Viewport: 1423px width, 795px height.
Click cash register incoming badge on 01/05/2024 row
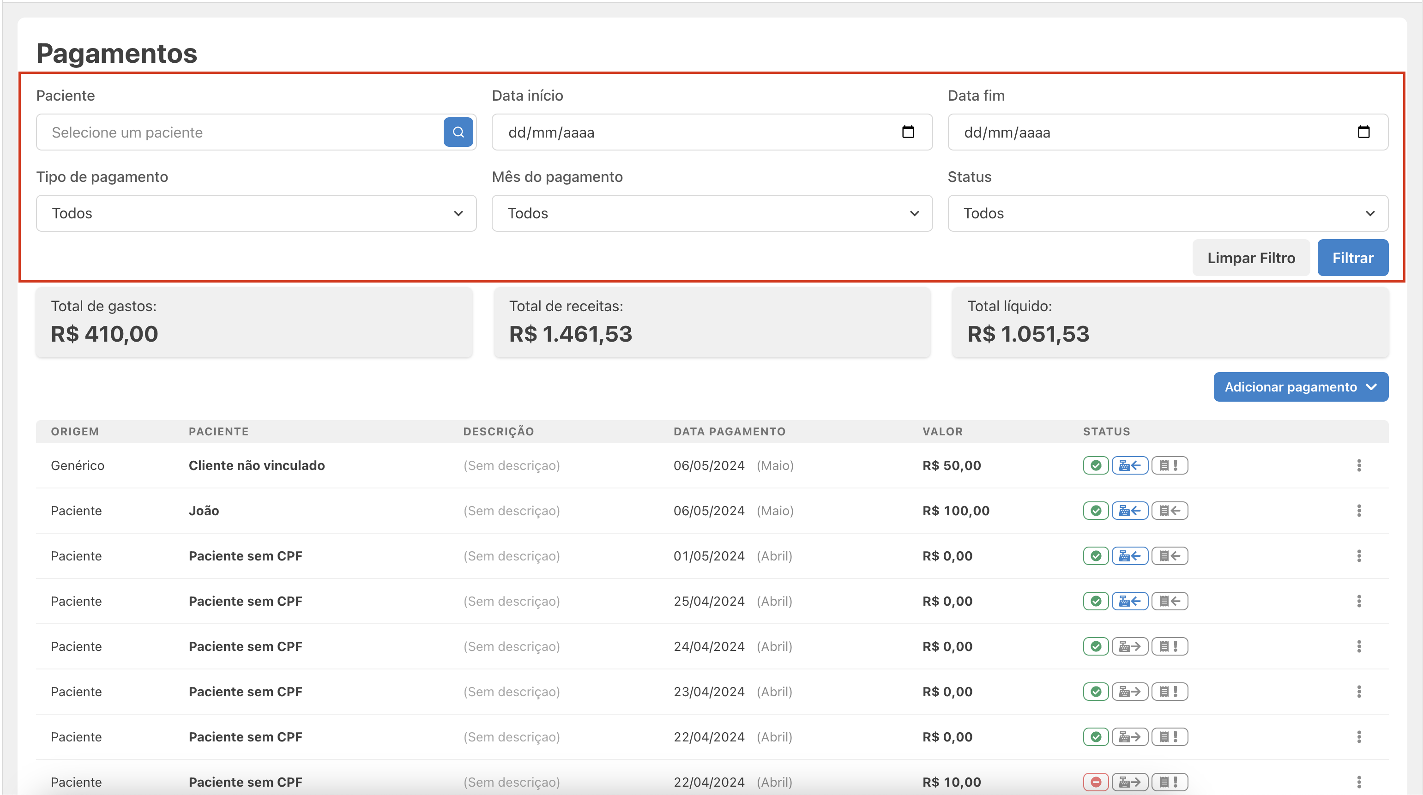click(x=1130, y=556)
